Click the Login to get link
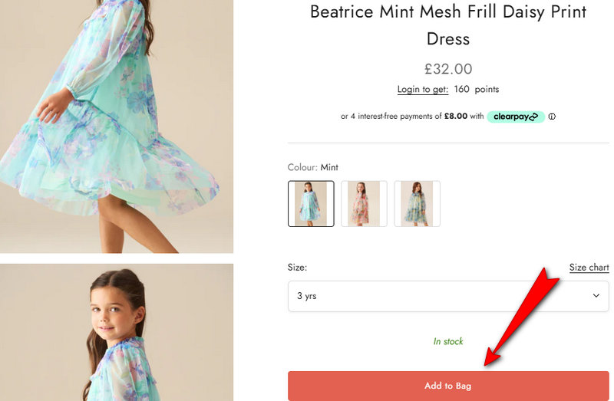 (x=422, y=90)
